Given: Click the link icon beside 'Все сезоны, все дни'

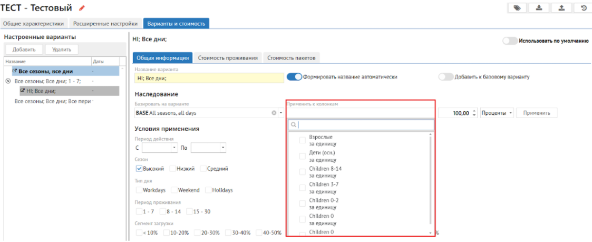Looking at the screenshot, I should [15, 71].
